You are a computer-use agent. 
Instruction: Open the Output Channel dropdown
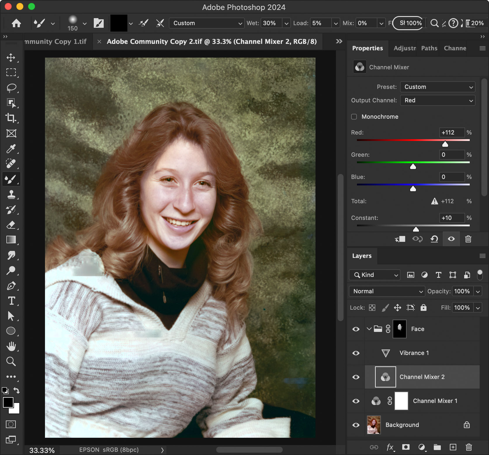tap(437, 100)
